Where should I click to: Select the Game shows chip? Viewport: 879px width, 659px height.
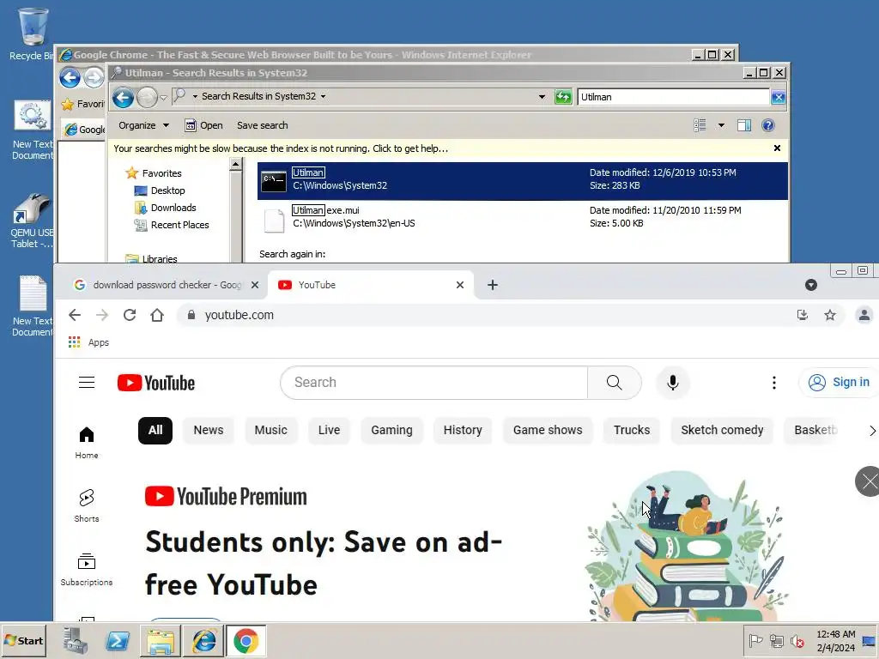coord(548,431)
